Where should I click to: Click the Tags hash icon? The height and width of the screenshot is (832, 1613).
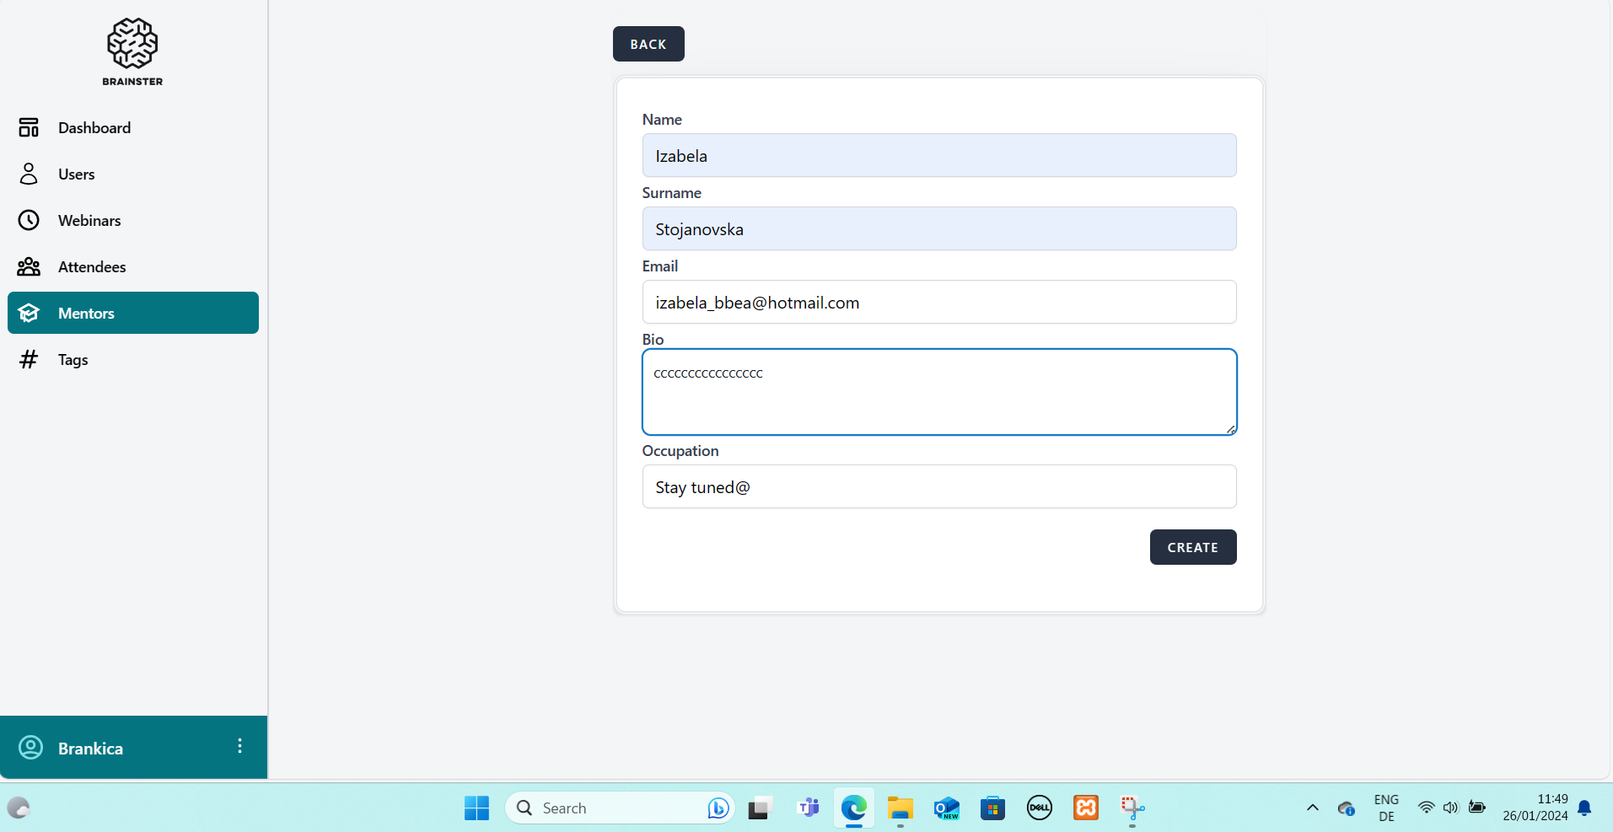(x=29, y=360)
